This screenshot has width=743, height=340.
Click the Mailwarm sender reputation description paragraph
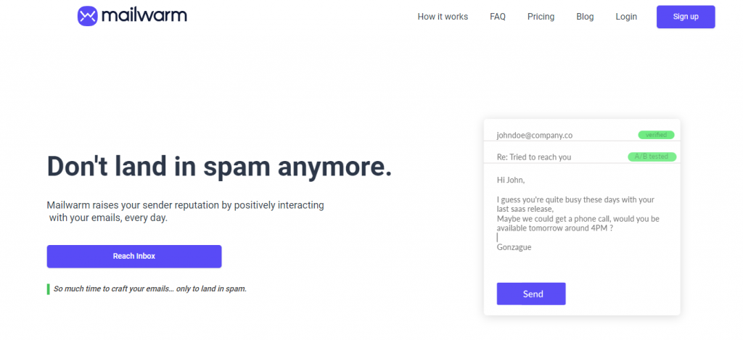pyautogui.click(x=186, y=212)
